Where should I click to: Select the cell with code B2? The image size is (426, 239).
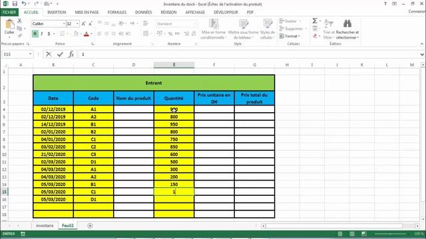[x=93, y=131]
